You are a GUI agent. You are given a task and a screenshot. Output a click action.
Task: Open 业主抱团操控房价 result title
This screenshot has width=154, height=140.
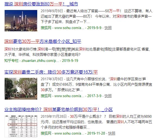58,109
